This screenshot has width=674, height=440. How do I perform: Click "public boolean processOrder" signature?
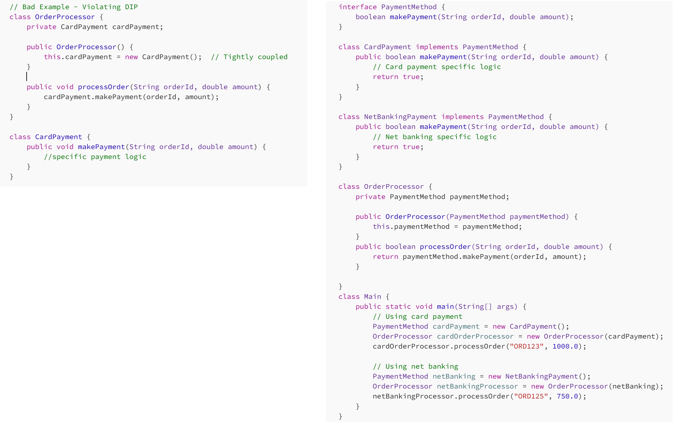coord(484,247)
